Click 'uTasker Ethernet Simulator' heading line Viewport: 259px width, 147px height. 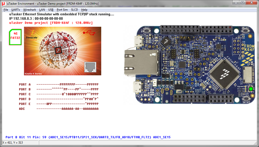tap(62, 14)
